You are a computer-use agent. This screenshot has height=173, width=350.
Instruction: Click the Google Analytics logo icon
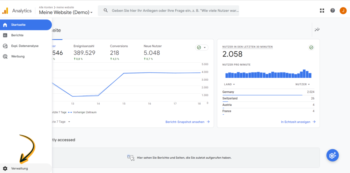5,11
